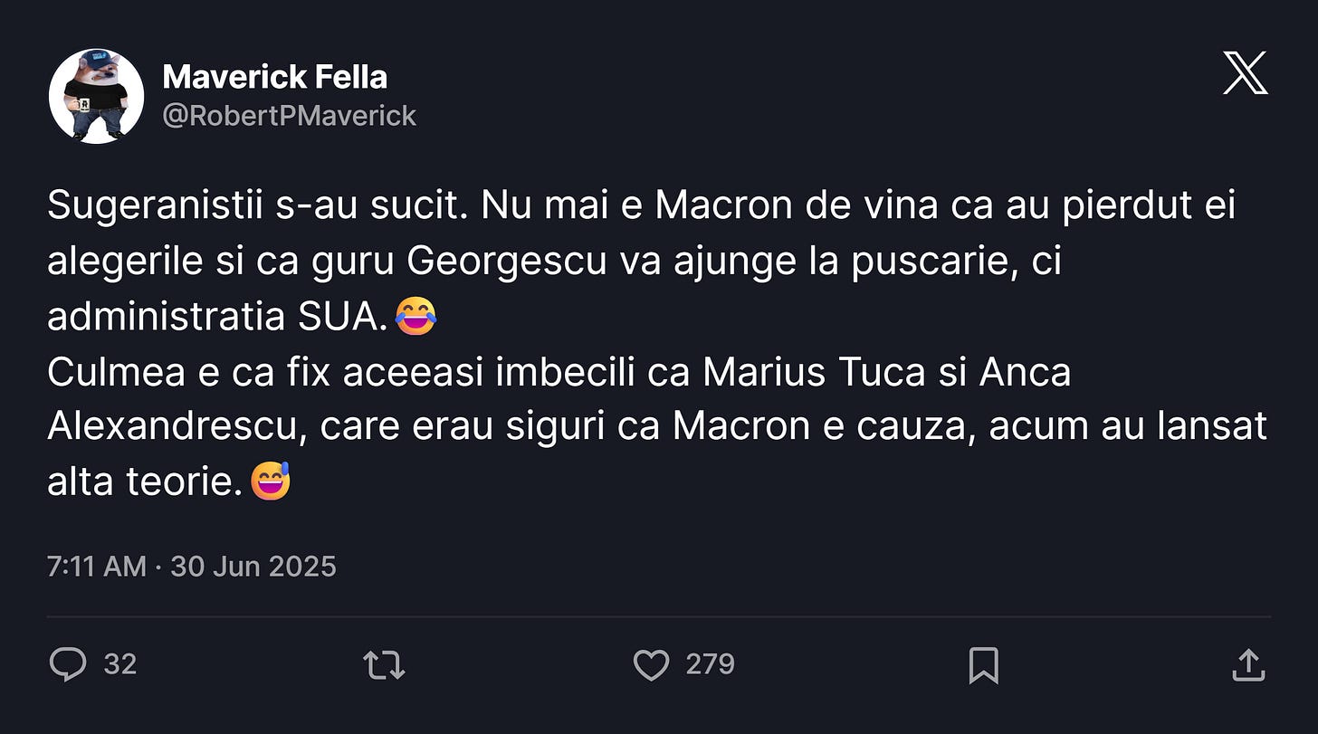
Task: Click the phrase alta teorie in the tweet
Action: coord(145,481)
